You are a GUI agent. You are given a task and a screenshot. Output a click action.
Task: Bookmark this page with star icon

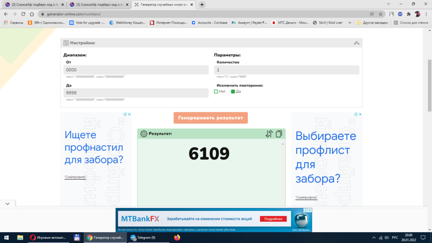click(381, 14)
